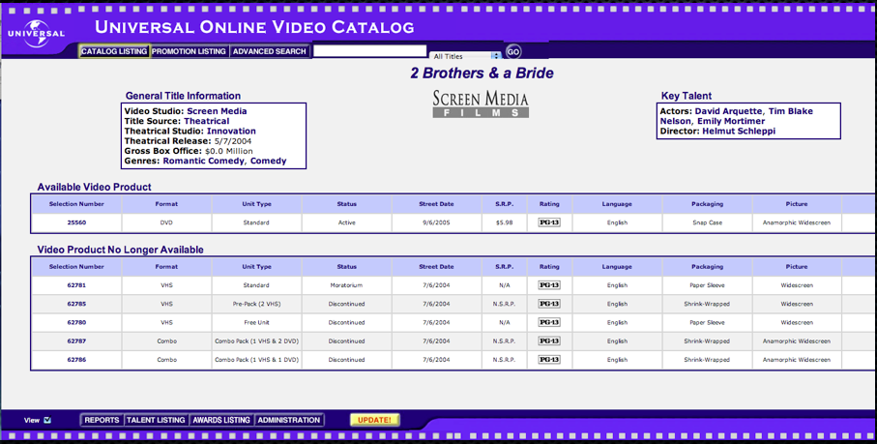The width and height of the screenshot is (877, 444).
Task: Open the All Titles dropdown
Action: click(466, 56)
